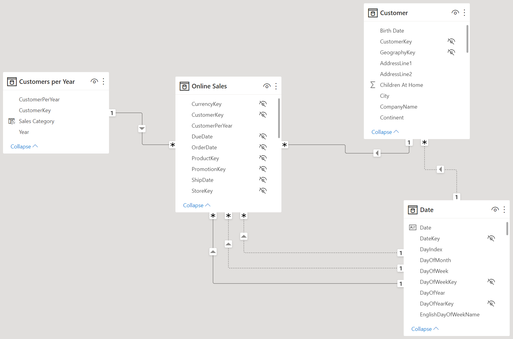The image size is (513, 339).
Task: Click the Sales Category calculated column icon
Action: 12,121
